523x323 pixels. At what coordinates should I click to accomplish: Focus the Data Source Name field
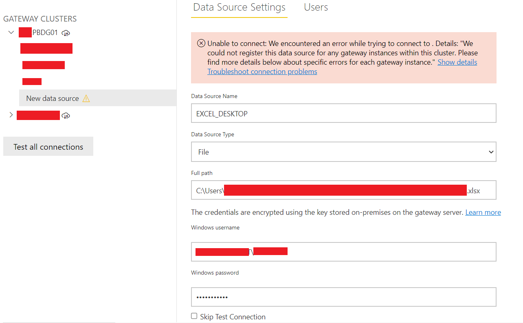pos(344,113)
